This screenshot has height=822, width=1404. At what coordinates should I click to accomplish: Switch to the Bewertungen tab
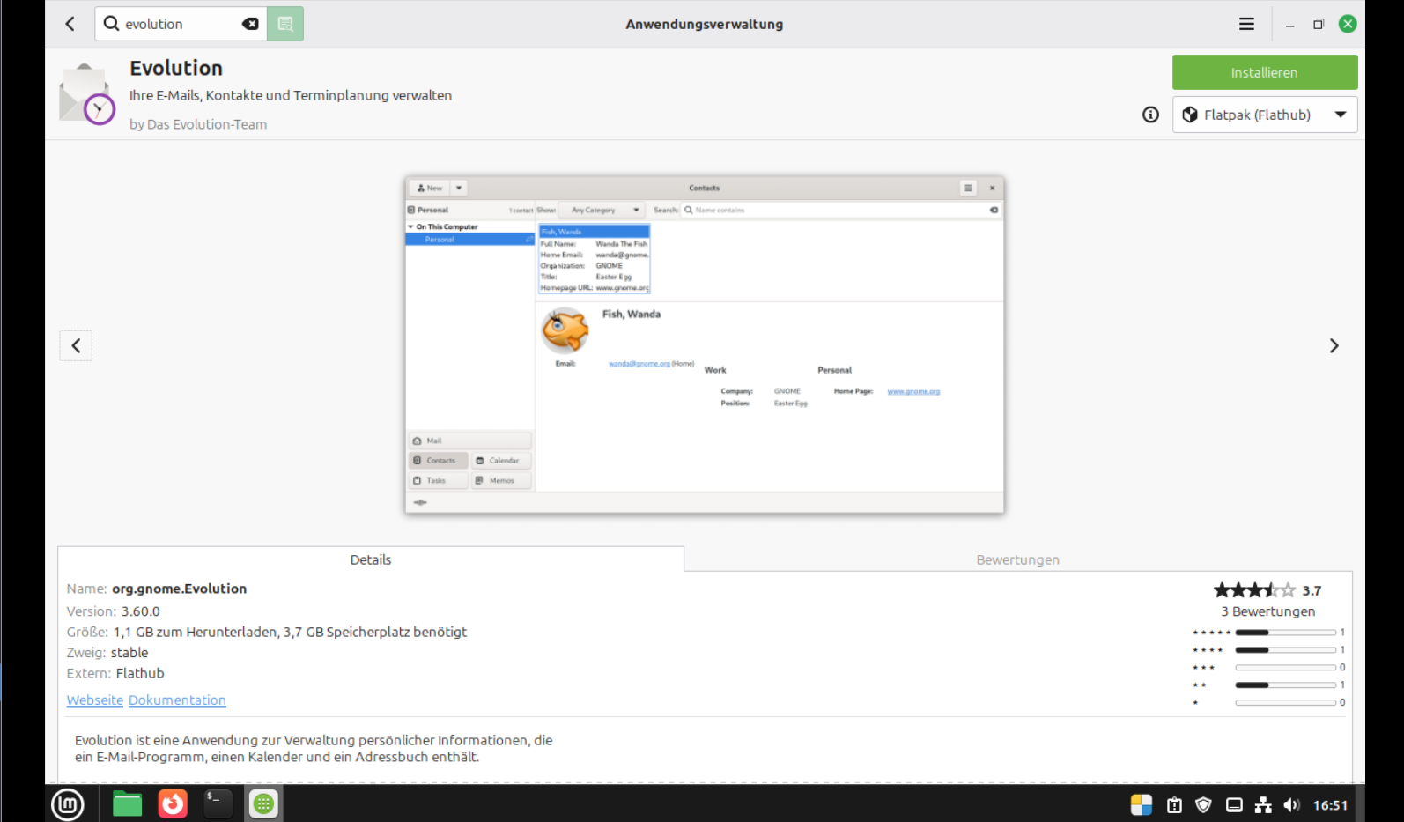pos(1017,559)
